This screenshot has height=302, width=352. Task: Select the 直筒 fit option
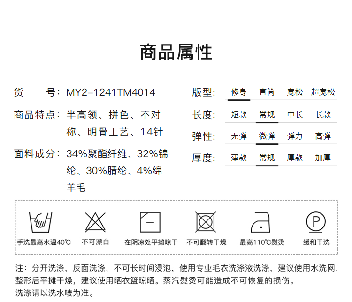(267, 92)
